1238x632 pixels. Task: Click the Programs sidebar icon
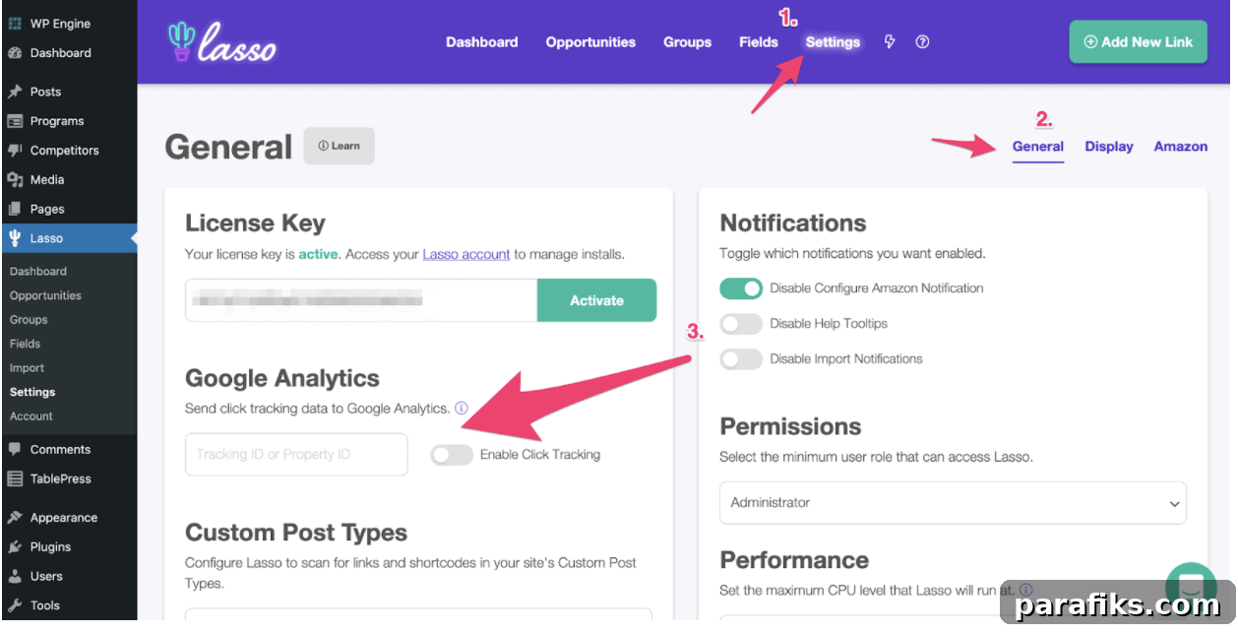pos(15,121)
